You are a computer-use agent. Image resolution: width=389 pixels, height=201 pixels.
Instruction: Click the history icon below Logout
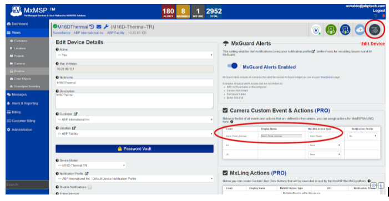[376, 16]
